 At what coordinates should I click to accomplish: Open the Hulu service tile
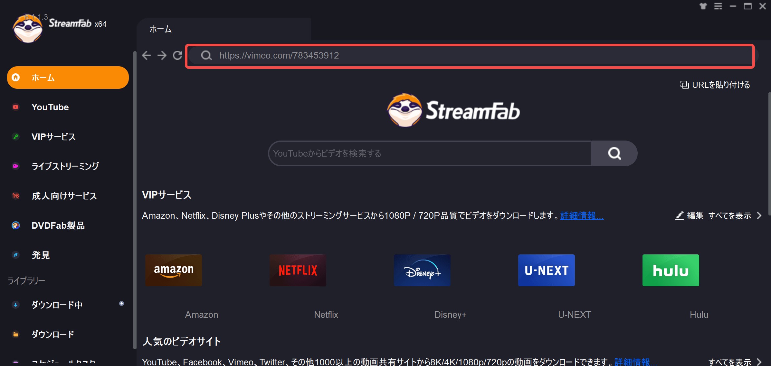(671, 270)
